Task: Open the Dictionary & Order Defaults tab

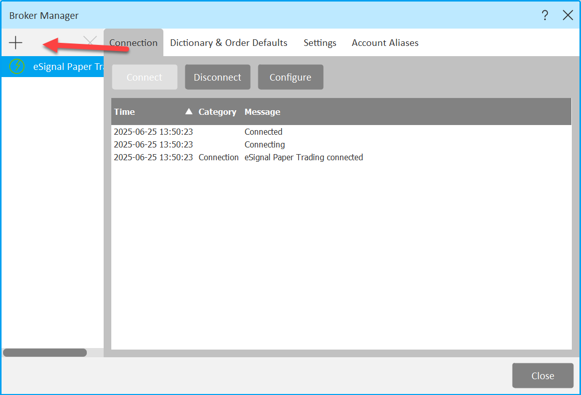Action: [229, 43]
